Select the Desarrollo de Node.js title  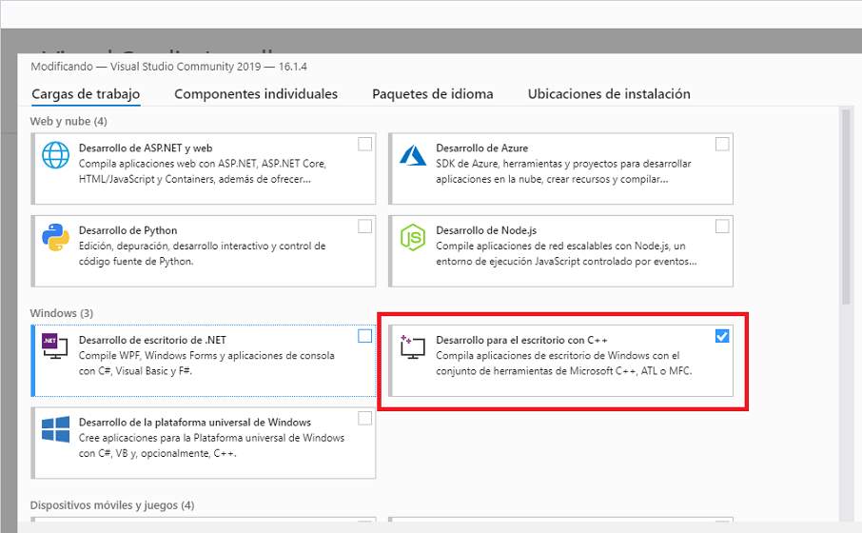(486, 230)
